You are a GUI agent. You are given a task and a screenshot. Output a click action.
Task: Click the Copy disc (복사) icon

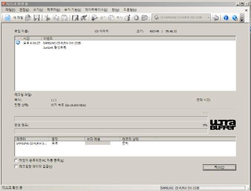tap(111, 18)
